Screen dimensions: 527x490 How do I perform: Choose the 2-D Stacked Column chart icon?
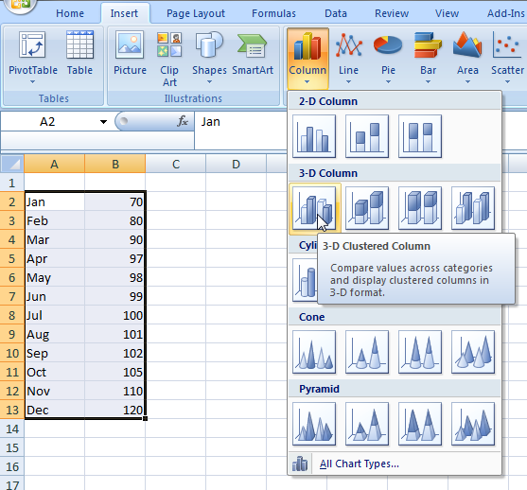click(367, 136)
